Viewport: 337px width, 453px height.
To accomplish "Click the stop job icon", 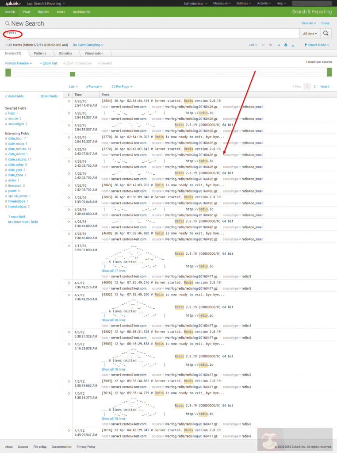I will [271, 45].
